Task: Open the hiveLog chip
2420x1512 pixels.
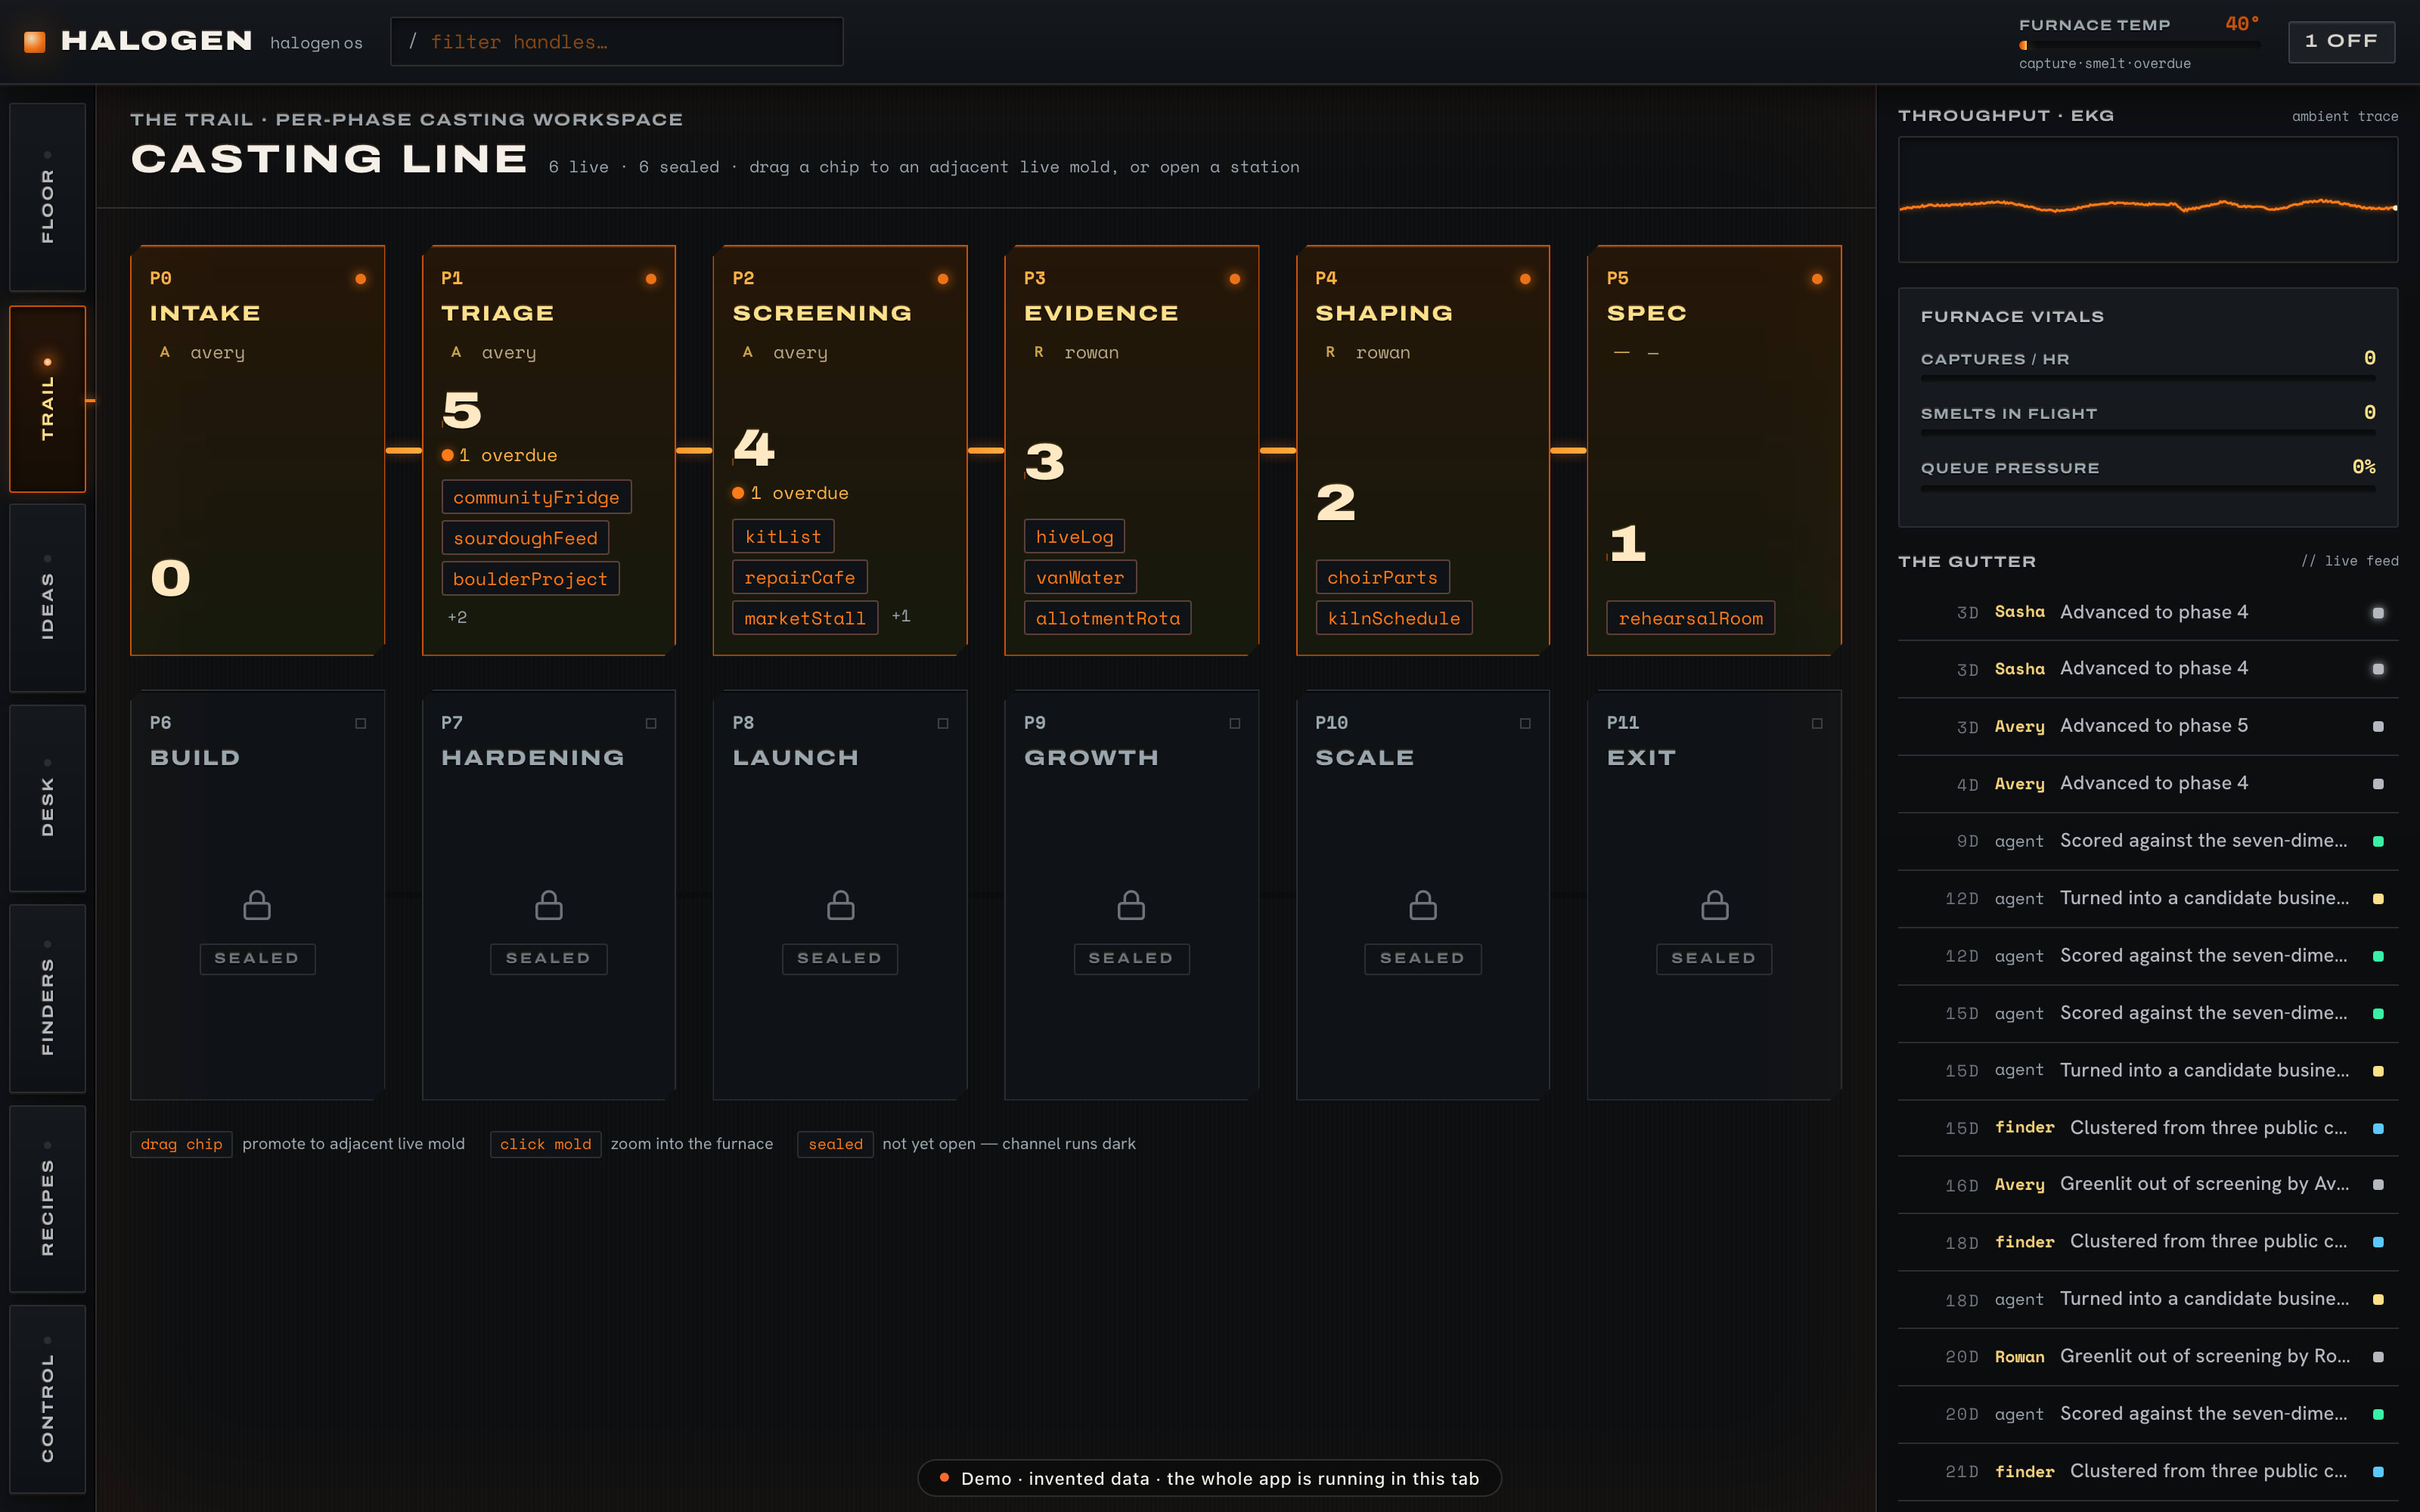Action: click(x=1074, y=537)
